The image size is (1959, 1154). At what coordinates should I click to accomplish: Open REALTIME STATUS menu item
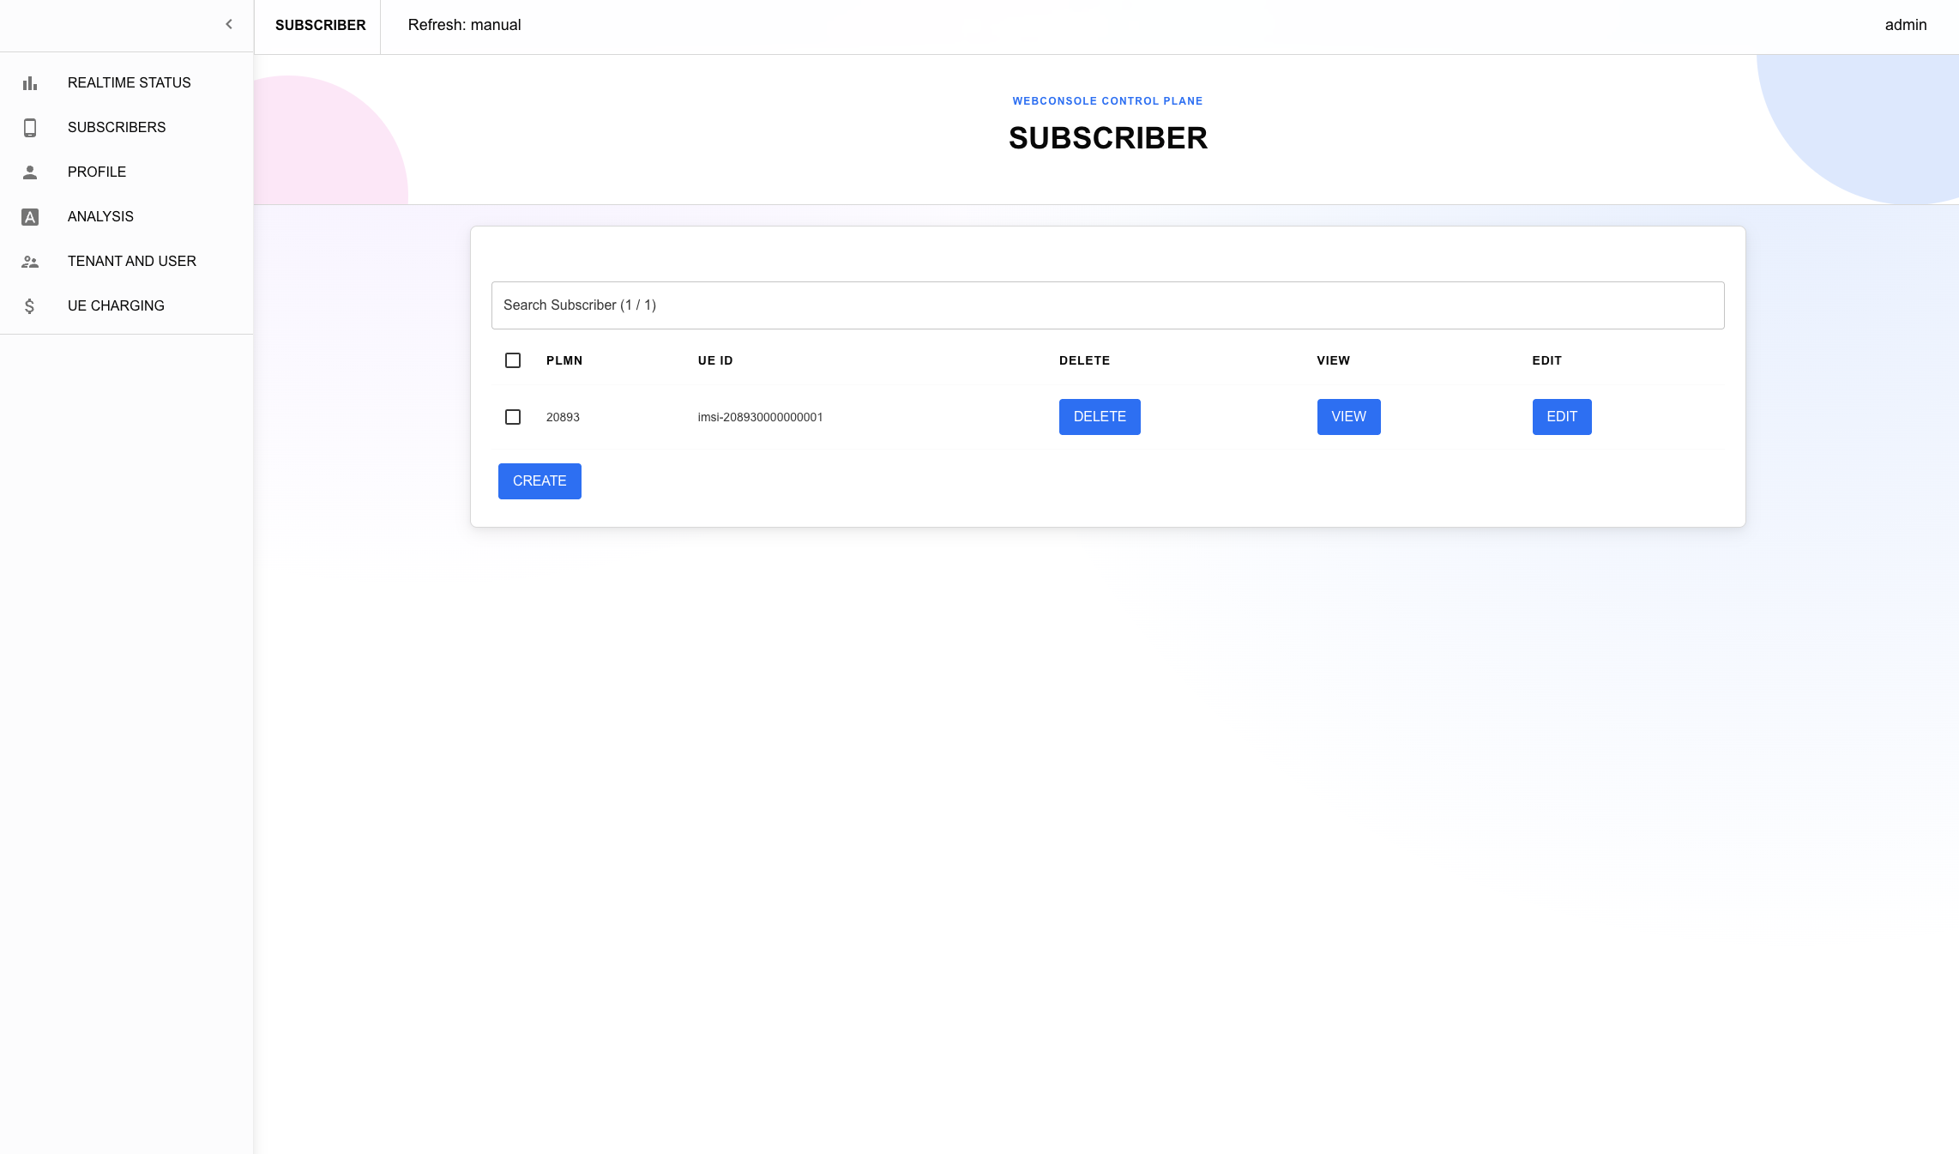coord(127,82)
